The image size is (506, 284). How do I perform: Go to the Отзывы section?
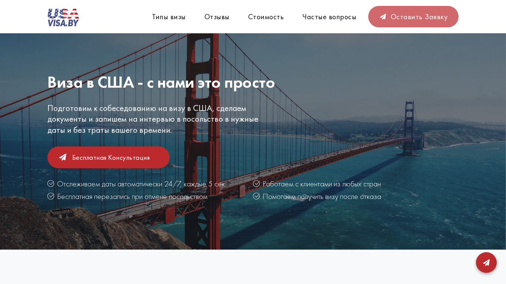click(x=217, y=17)
